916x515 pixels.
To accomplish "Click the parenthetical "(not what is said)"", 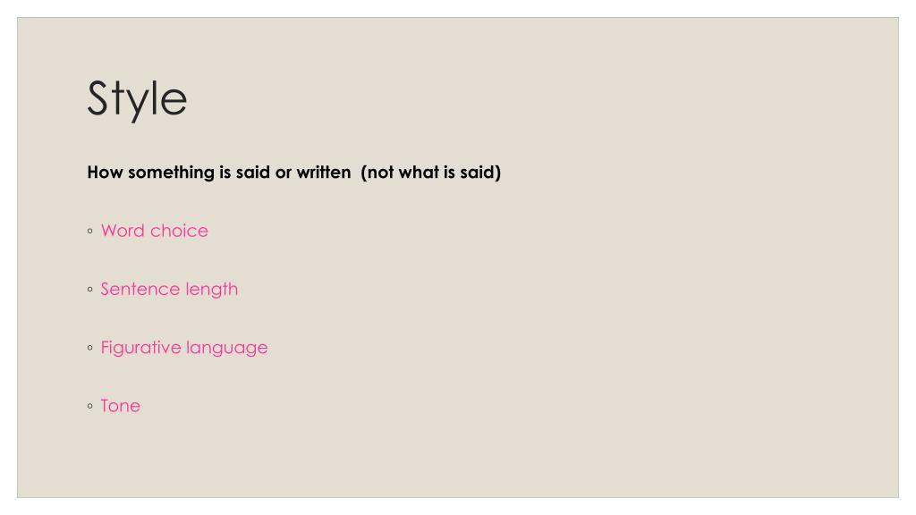I will click(430, 173).
